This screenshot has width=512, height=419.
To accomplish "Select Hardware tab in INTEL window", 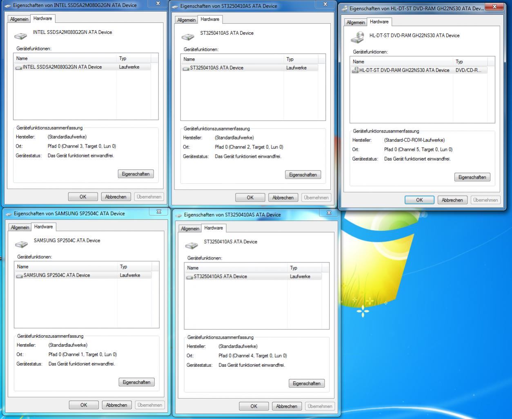I will click(x=43, y=18).
